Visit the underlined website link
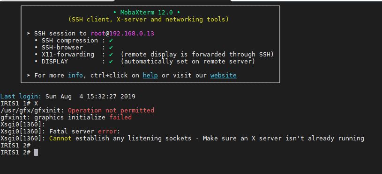The image size is (382, 174). point(224,76)
